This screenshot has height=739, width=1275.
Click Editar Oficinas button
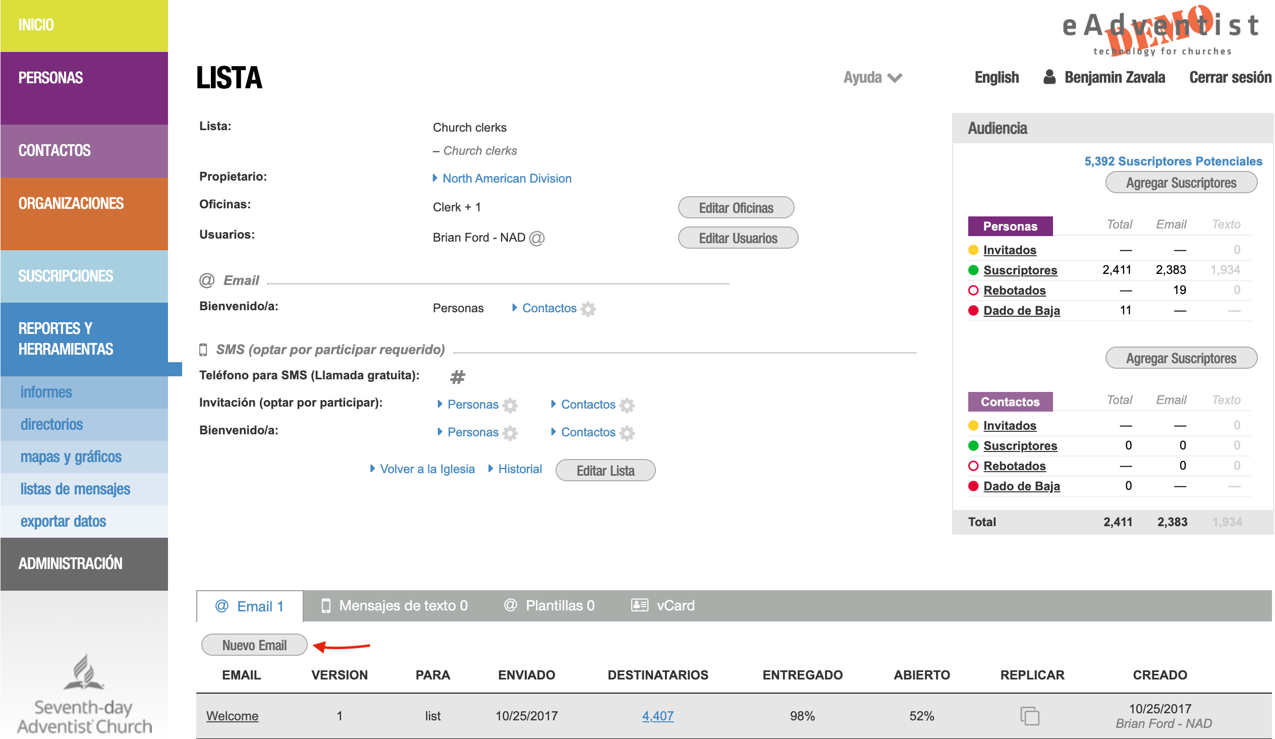coord(736,208)
